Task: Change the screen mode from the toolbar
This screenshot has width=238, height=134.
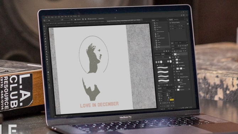Action: [49, 87]
